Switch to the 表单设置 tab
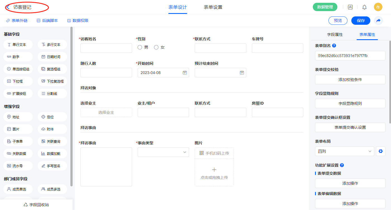This screenshot has height=210, width=391. 213,7
